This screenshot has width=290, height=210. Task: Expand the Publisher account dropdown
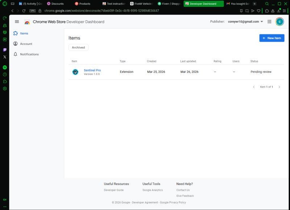coord(245,22)
